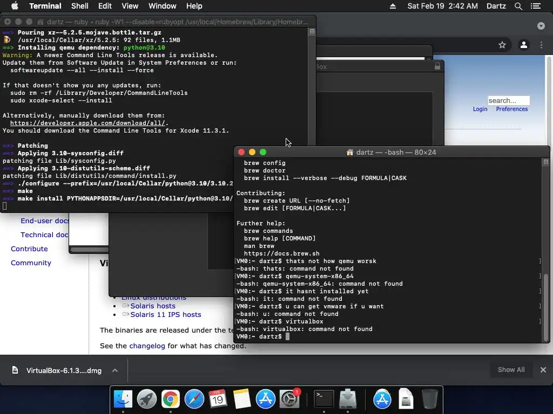Open App Store from the Dock

click(x=265, y=399)
